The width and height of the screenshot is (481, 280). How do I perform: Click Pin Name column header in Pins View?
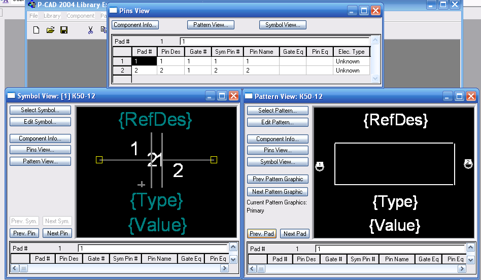pyautogui.click(x=261, y=52)
